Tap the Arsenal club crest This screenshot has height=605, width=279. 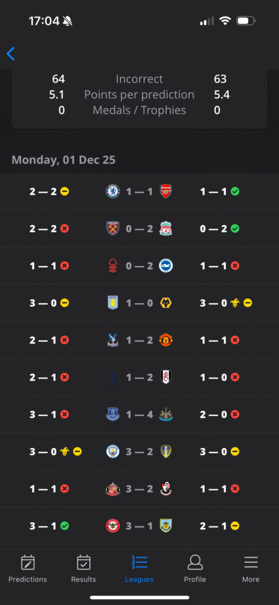tap(166, 191)
